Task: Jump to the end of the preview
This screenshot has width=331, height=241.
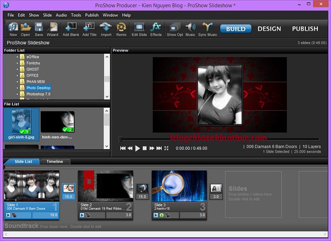Action: (x=159, y=148)
